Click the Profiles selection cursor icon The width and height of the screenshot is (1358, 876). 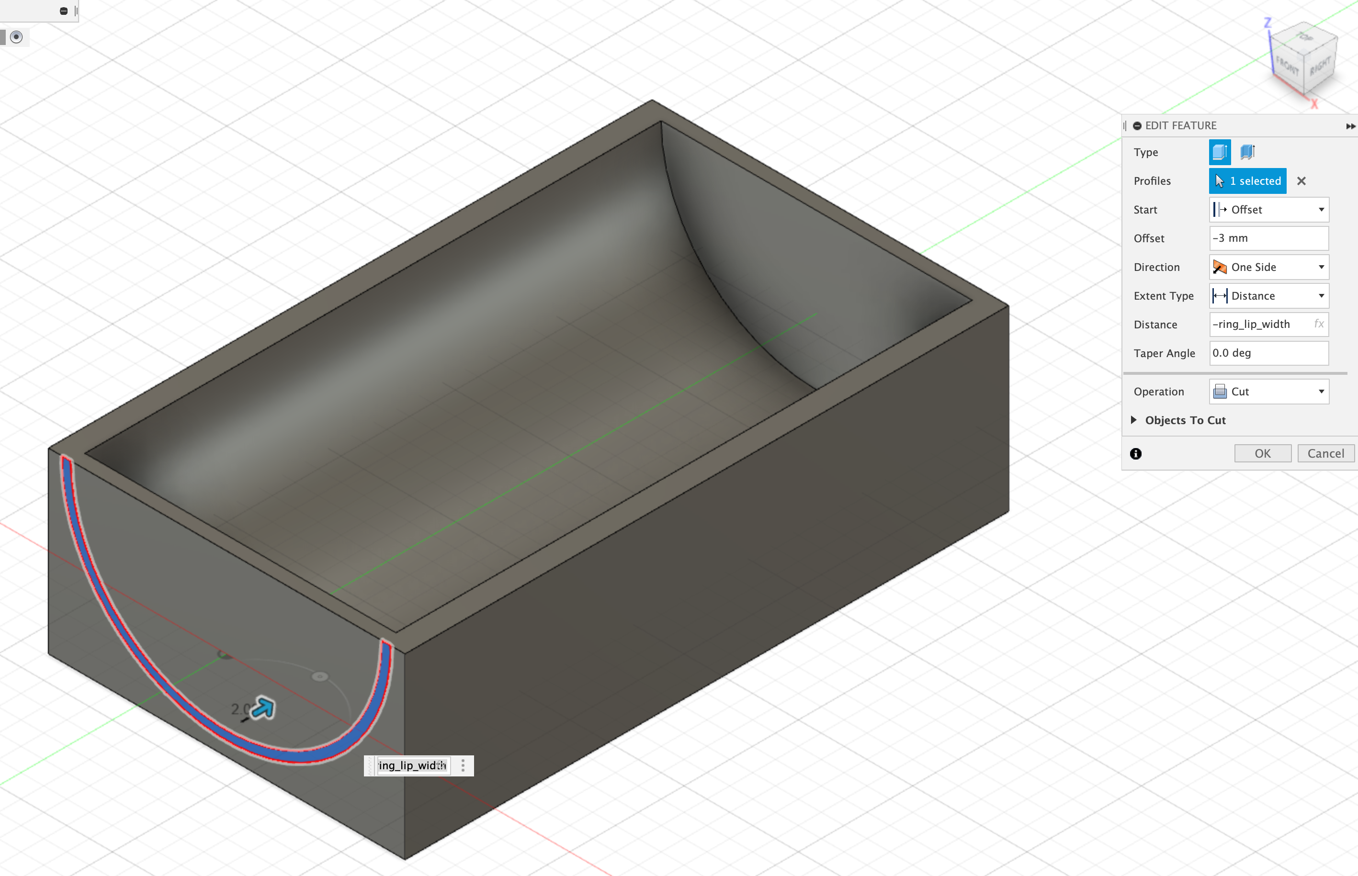(1220, 181)
